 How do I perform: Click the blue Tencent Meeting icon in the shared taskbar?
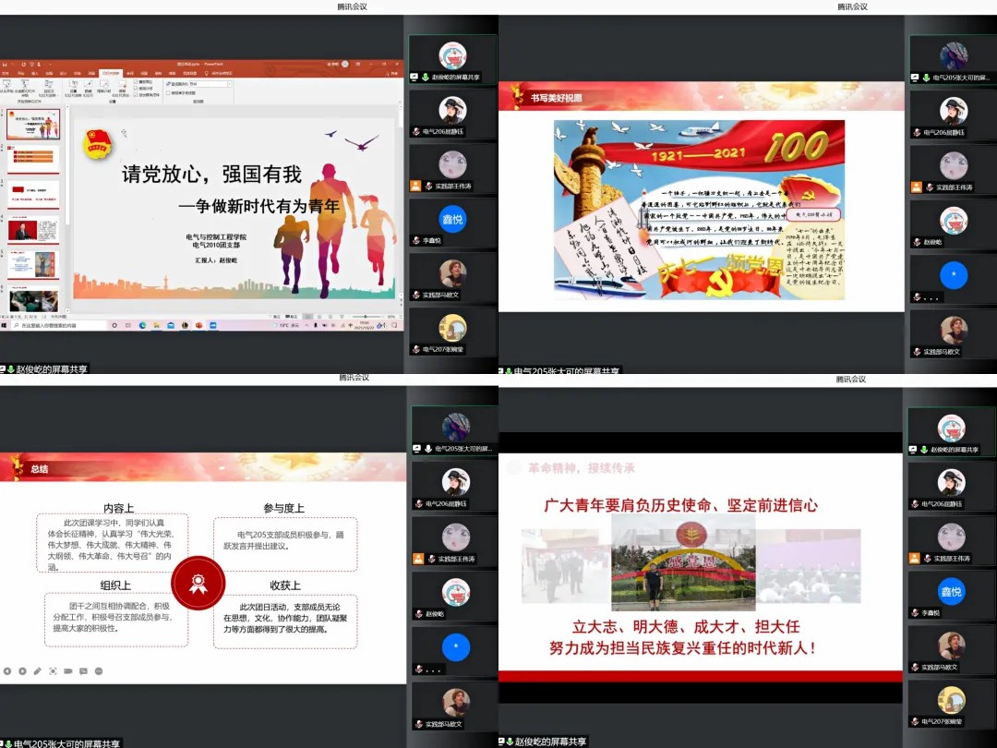(x=213, y=326)
